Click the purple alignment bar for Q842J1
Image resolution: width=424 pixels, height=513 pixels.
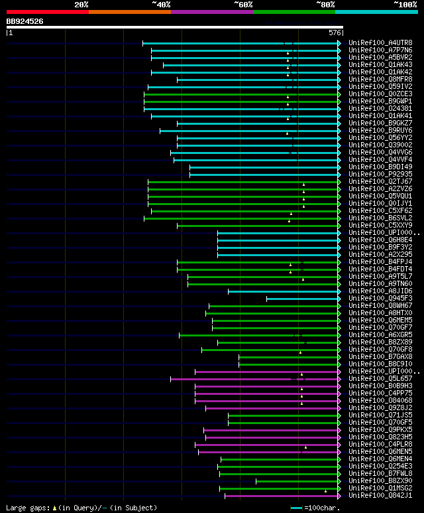(x=282, y=496)
